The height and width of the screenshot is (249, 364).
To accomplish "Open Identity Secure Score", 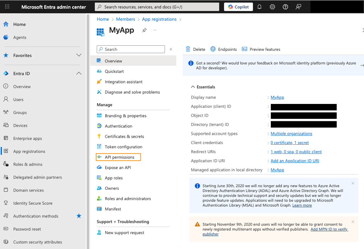I will [x=33, y=203].
